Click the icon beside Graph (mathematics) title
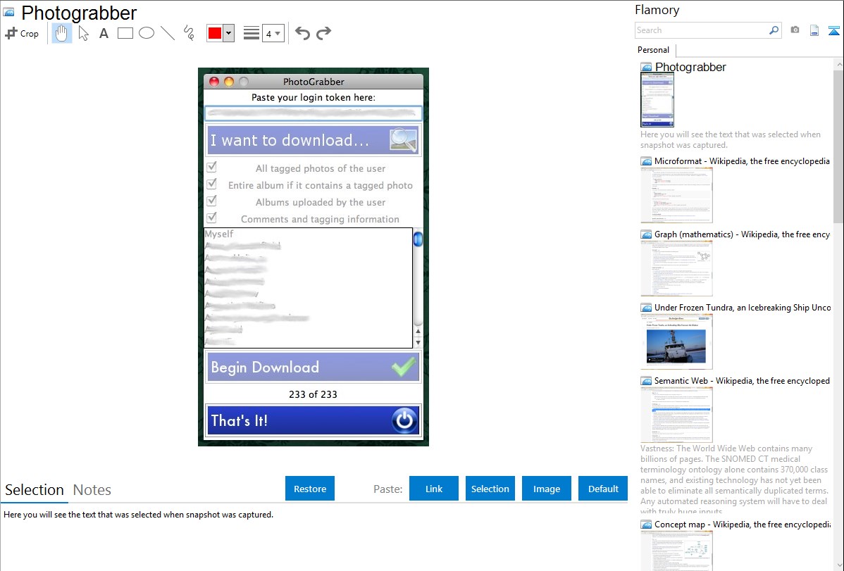 (x=646, y=234)
